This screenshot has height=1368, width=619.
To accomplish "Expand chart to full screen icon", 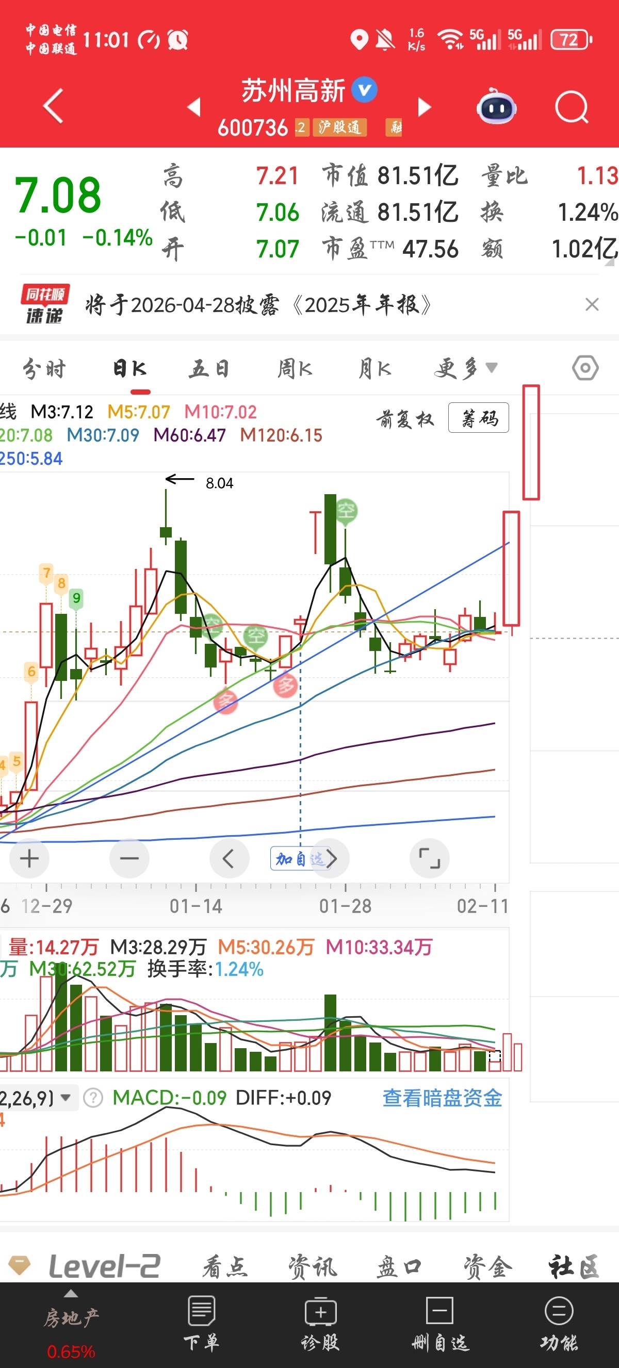I will click(x=430, y=858).
